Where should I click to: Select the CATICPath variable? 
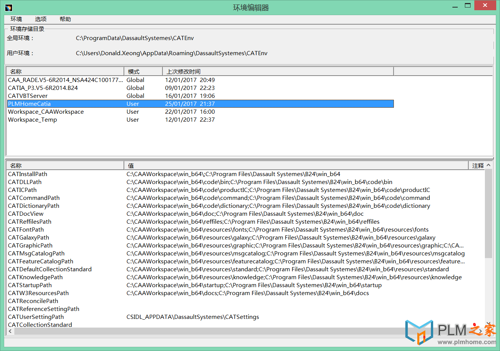pyautogui.click(x=22, y=190)
